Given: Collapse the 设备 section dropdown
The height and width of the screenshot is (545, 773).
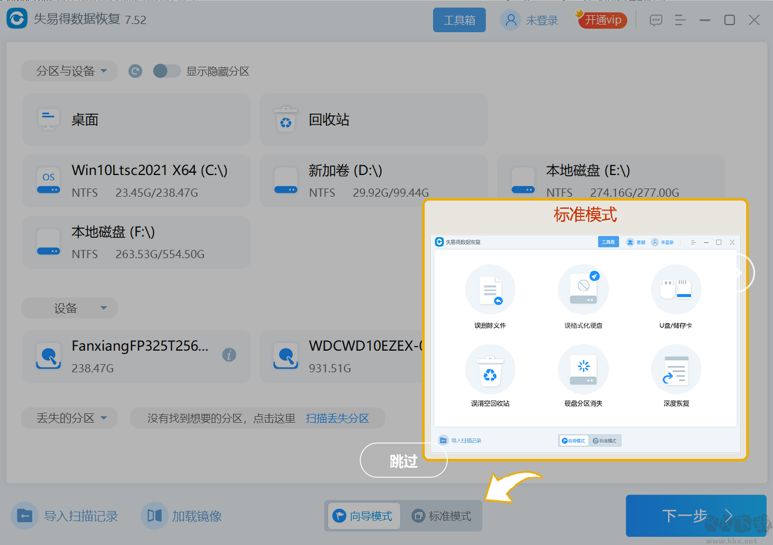Looking at the screenshot, I should tap(70, 309).
